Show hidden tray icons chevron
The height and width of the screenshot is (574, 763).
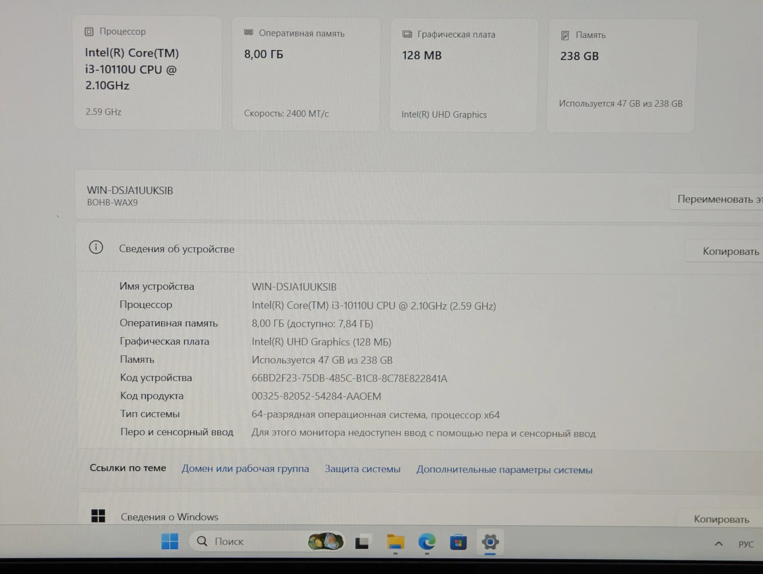(x=718, y=544)
